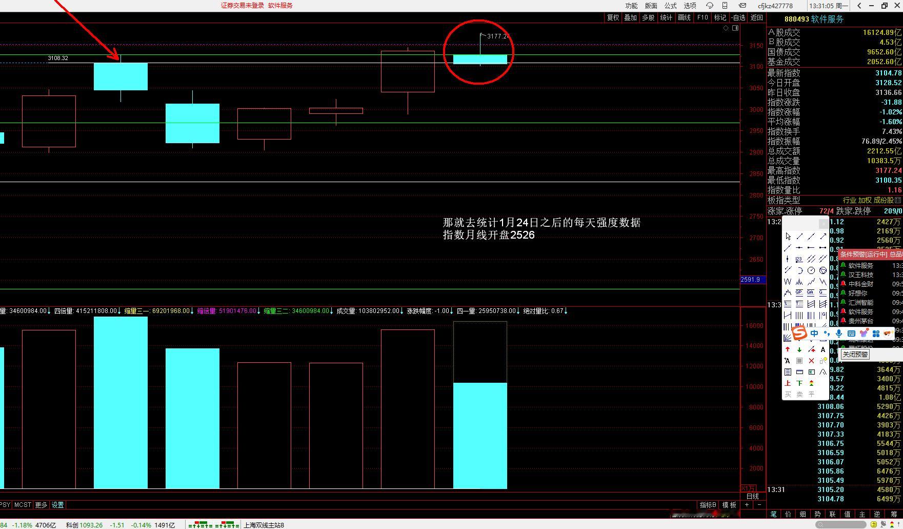This screenshot has height=529, width=903.
Task: Zoom out chart with minus button
Action: pos(759,505)
